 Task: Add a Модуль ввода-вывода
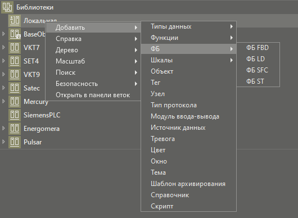coord(188,116)
